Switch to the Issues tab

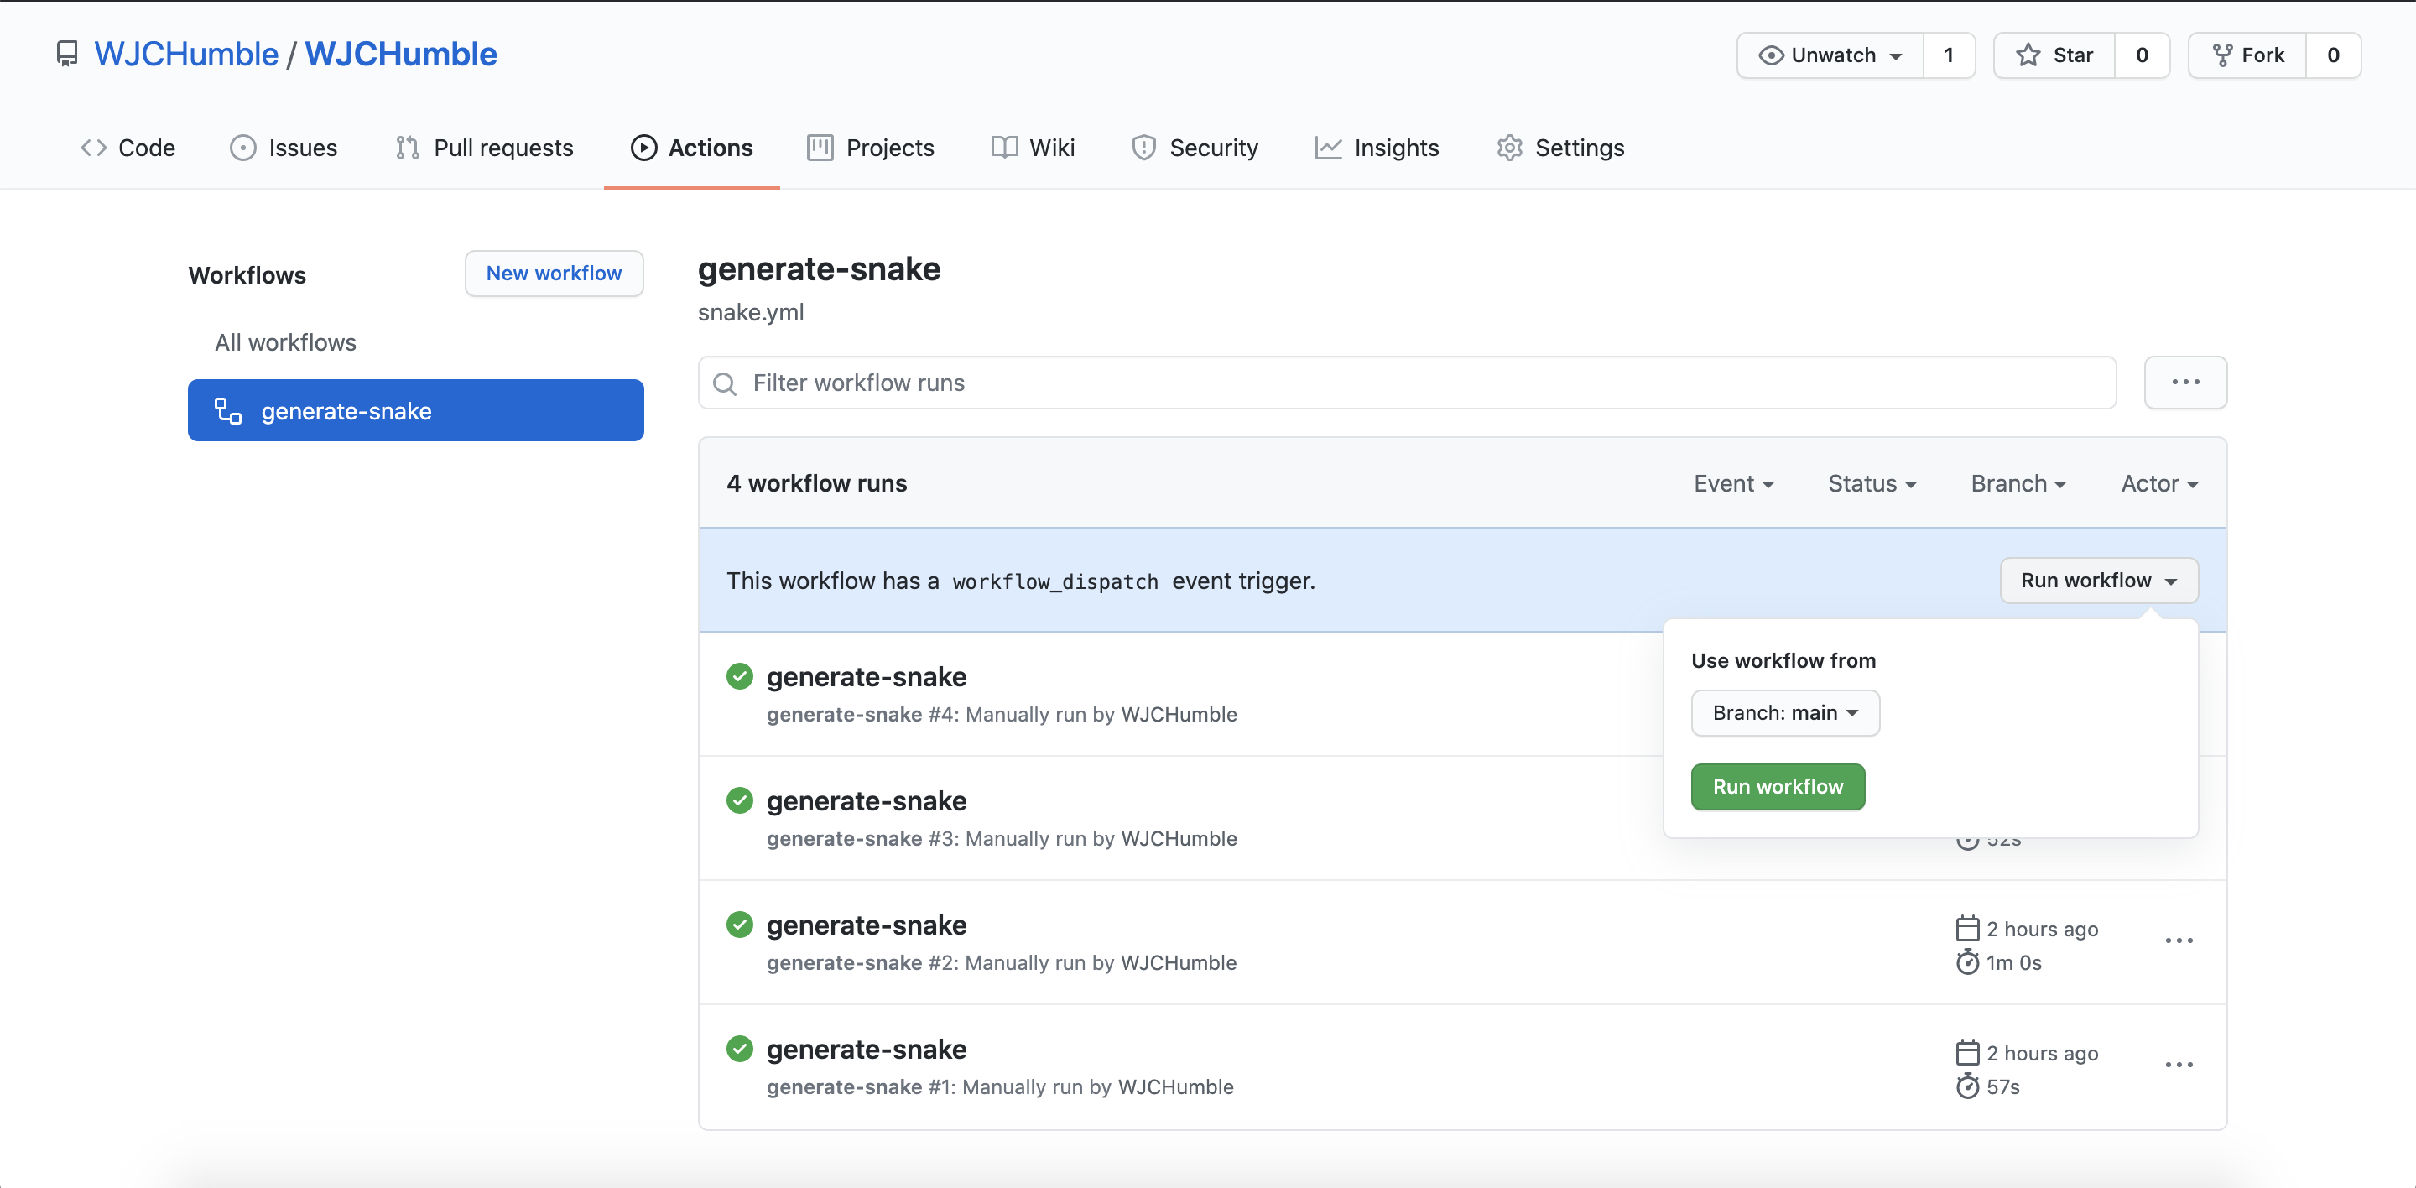[284, 148]
